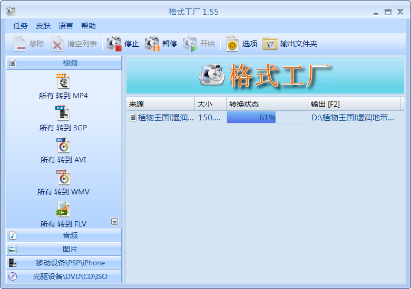Viewport: 411px width, 289px height.
Task: Click the mobile device icon on PSP\iPhone panel
Action: coord(13,263)
